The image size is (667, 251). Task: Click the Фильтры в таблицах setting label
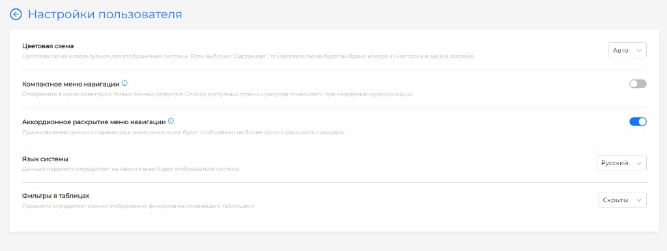[x=55, y=196]
